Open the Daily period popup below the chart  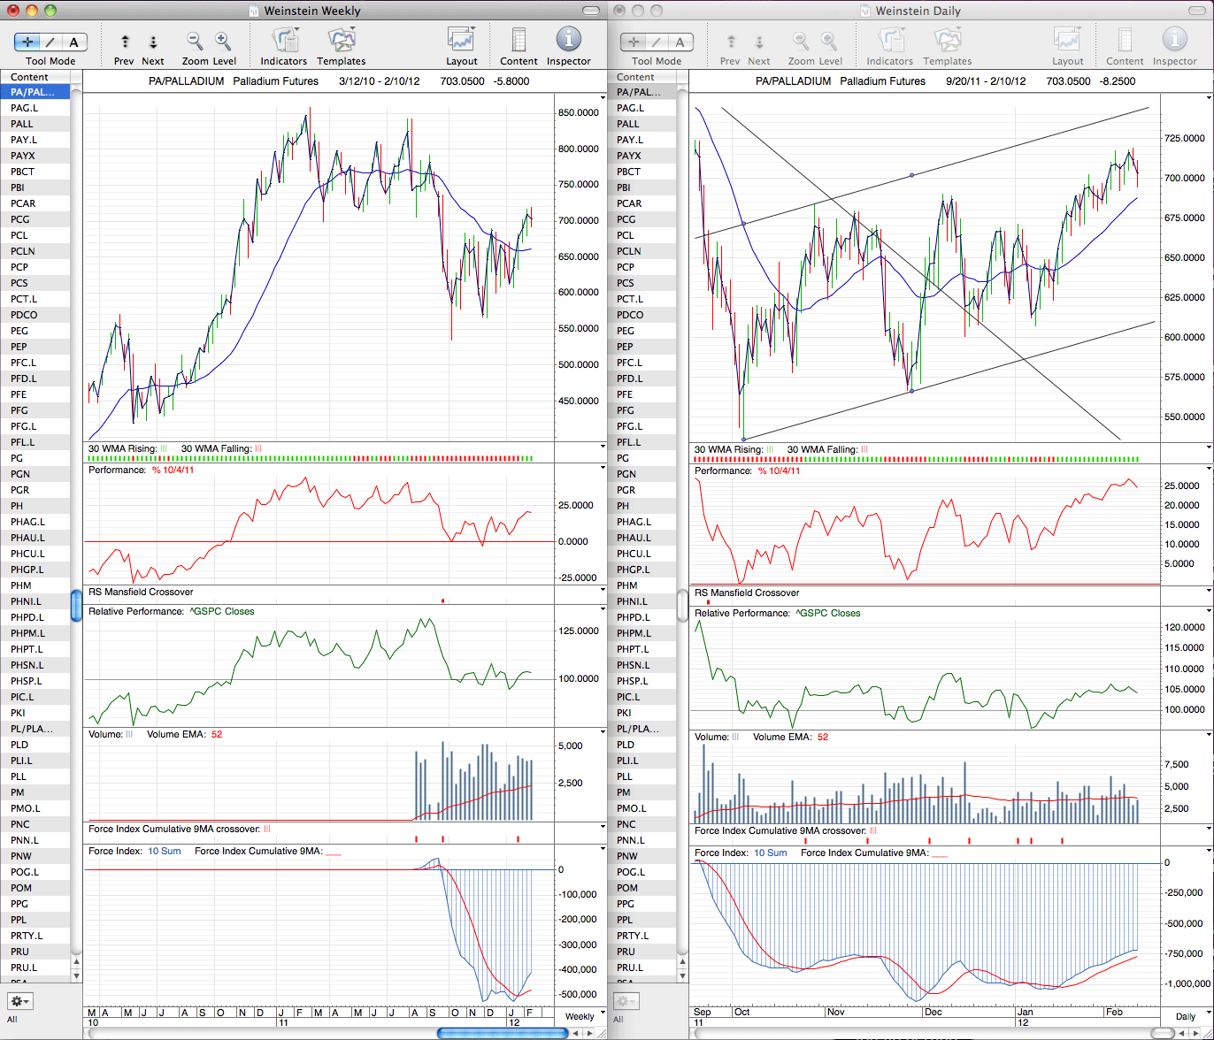1185,1016
